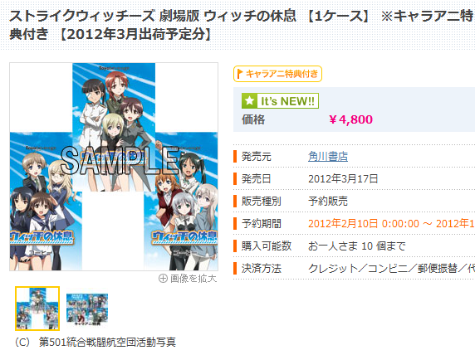Click the 価格 price label
The width and height of the screenshot is (475, 355).
(x=253, y=119)
